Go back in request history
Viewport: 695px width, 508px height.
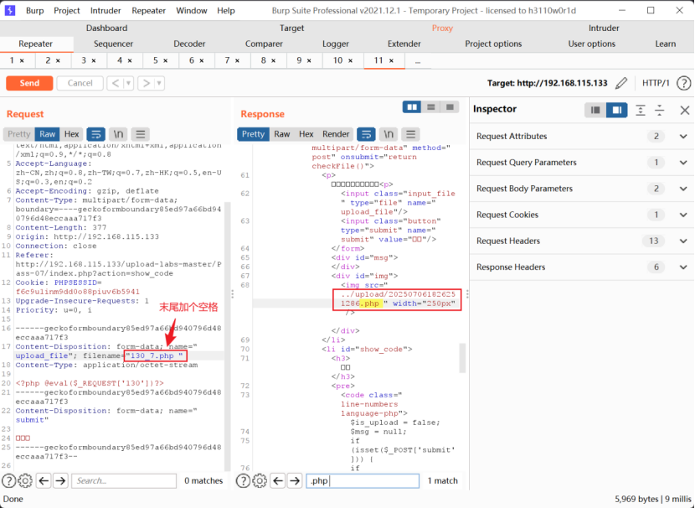(x=116, y=83)
